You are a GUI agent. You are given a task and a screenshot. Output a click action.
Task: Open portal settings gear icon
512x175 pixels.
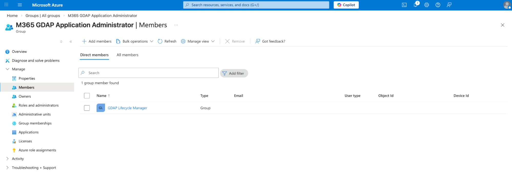(x=427, y=5)
